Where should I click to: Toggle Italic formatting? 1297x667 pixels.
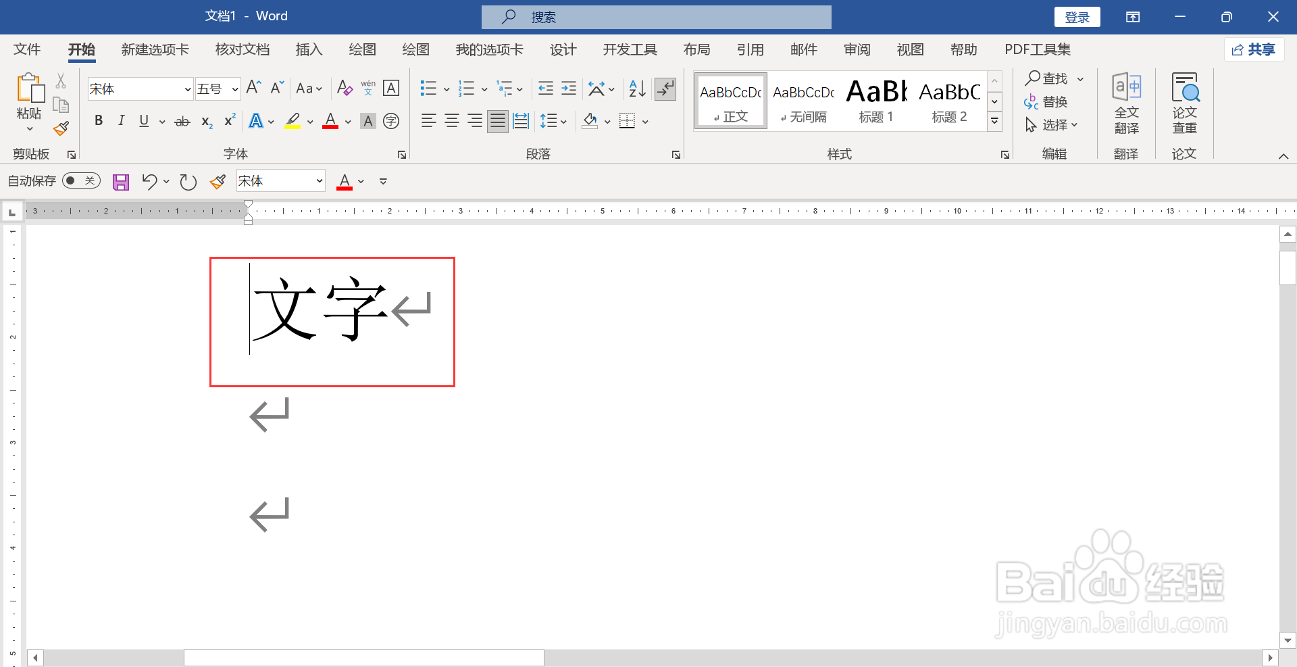122,121
